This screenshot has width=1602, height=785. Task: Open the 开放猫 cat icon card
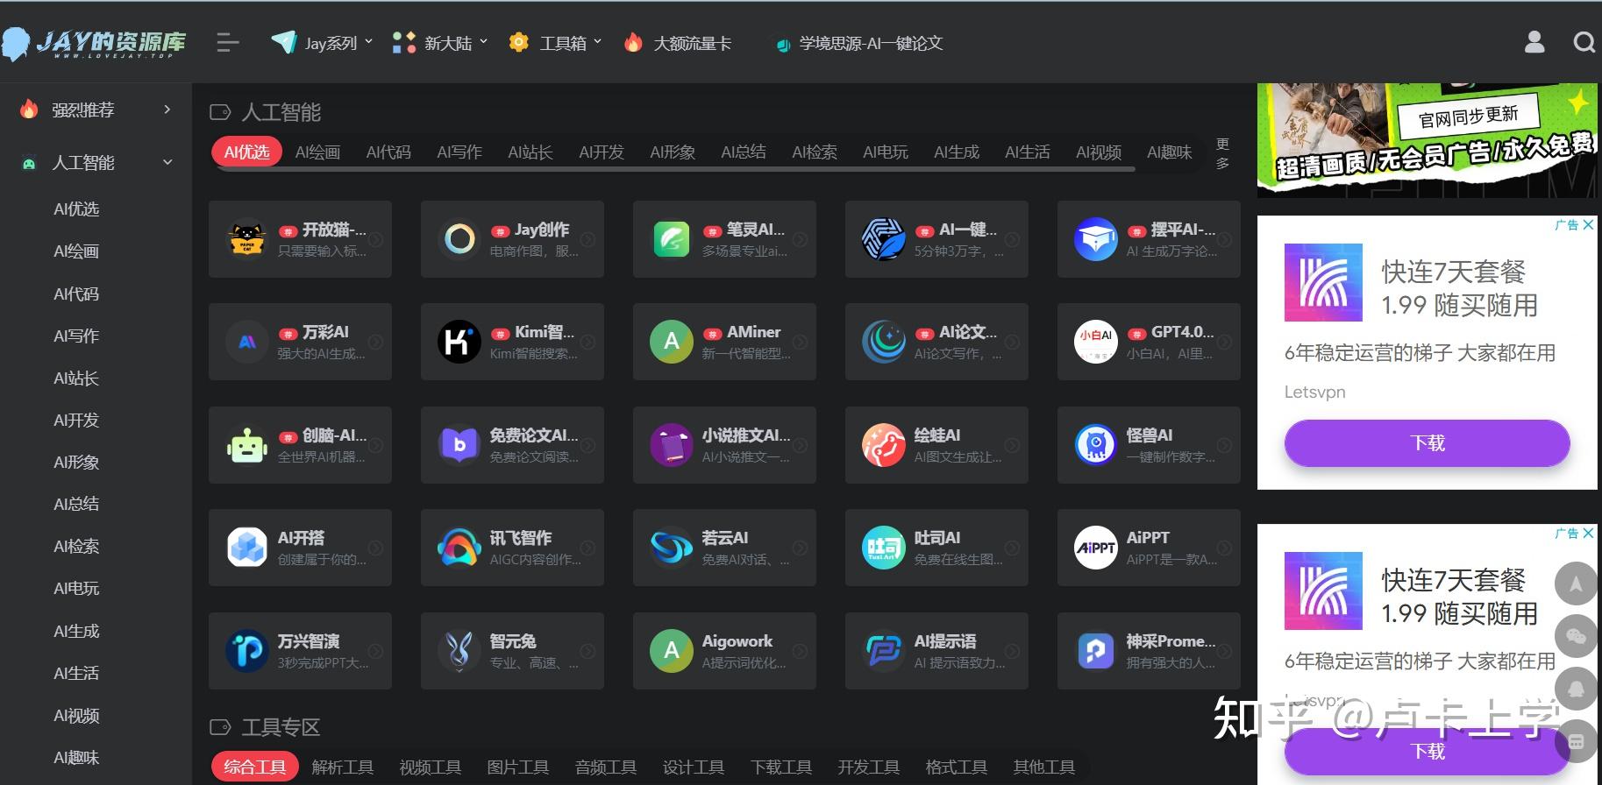click(247, 239)
